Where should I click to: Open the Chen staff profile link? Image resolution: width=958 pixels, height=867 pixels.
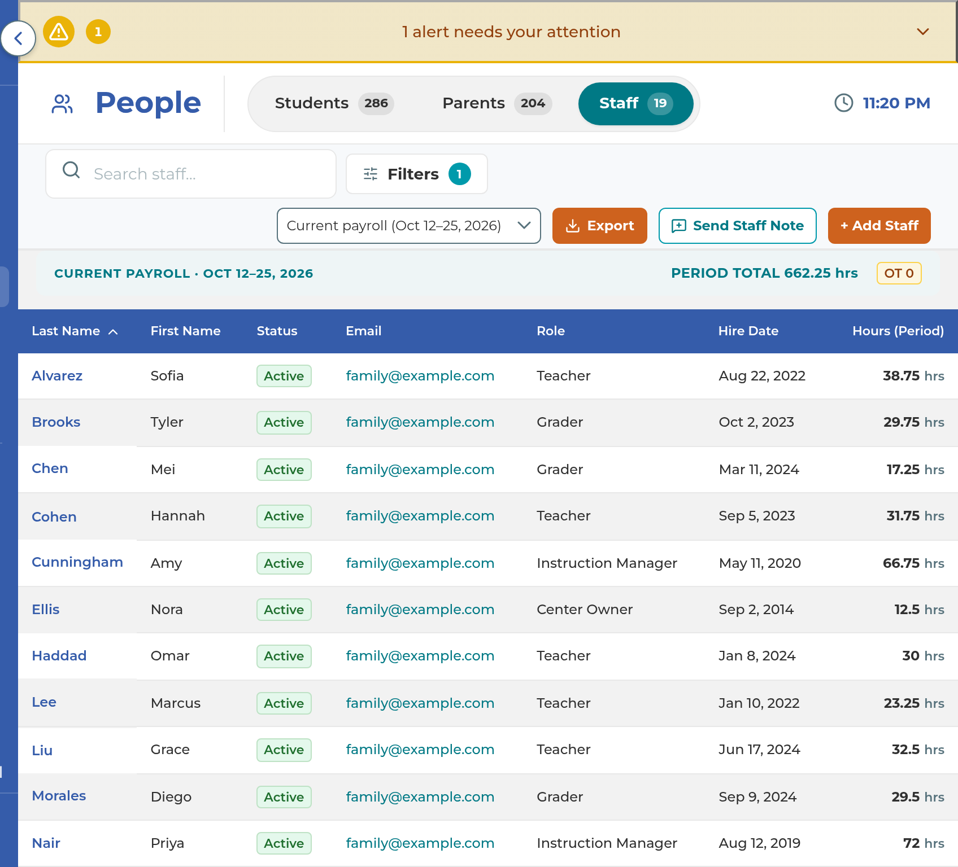[50, 468]
